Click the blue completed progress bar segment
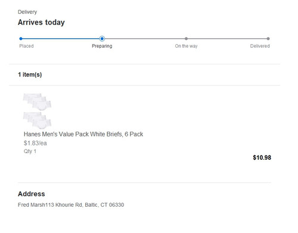298x233 pixels. (61, 39)
